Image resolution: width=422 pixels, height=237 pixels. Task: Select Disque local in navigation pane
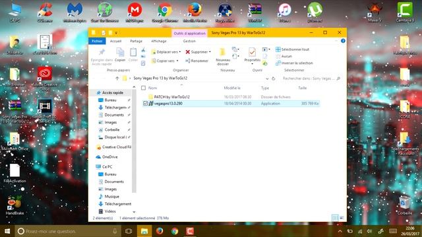[115, 138]
